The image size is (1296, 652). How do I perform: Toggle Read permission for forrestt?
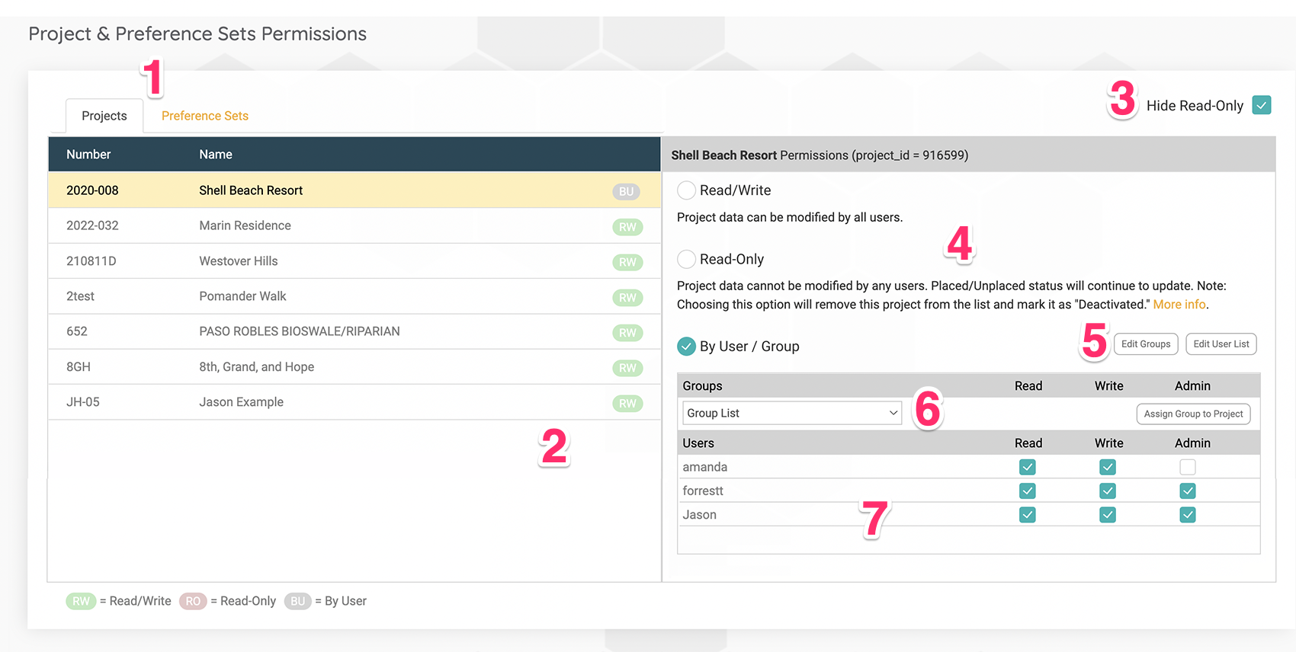1028,491
